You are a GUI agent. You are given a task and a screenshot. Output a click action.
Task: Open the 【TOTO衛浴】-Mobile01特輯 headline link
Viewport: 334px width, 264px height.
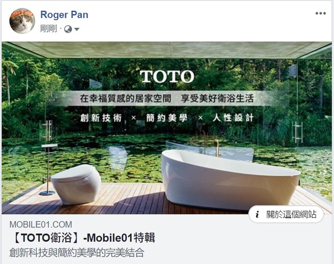tap(83, 238)
